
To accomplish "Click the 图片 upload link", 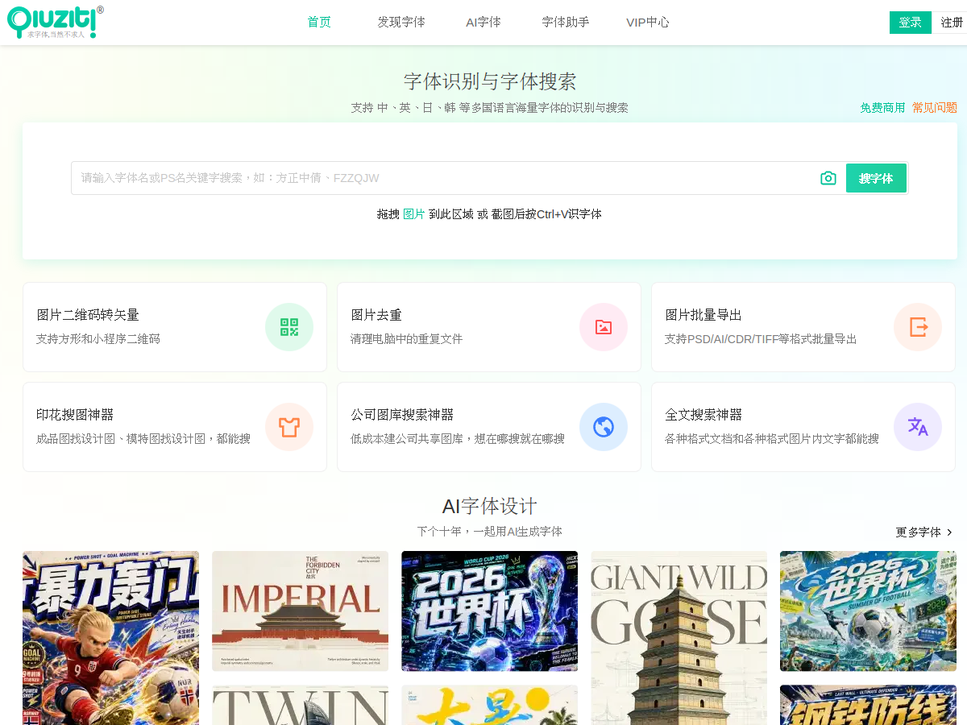I will 414,214.
